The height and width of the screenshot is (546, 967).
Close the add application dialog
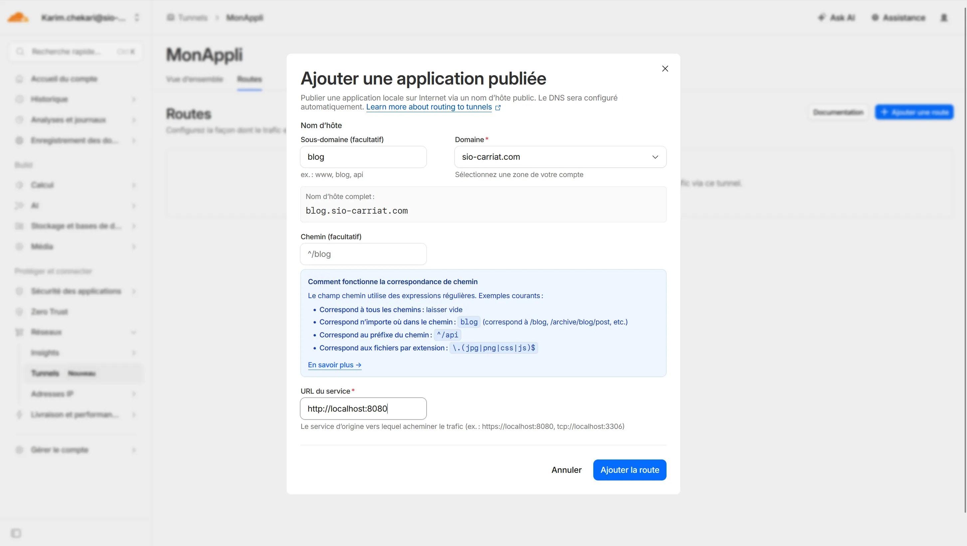[x=665, y=69]
